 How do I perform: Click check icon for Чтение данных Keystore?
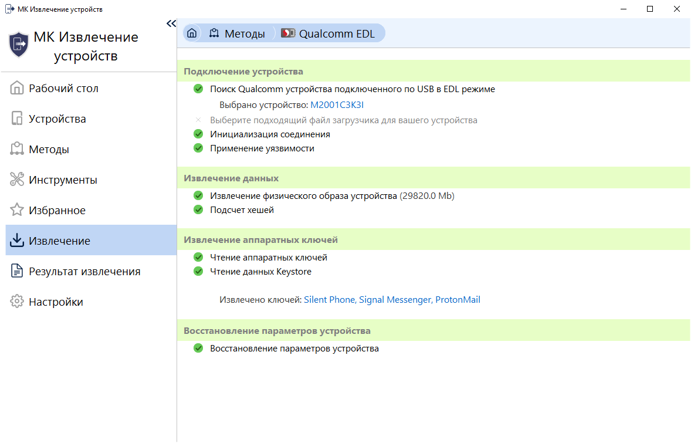tap(198, 272)
